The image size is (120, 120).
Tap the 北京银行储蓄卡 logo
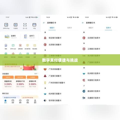(45, 45)
